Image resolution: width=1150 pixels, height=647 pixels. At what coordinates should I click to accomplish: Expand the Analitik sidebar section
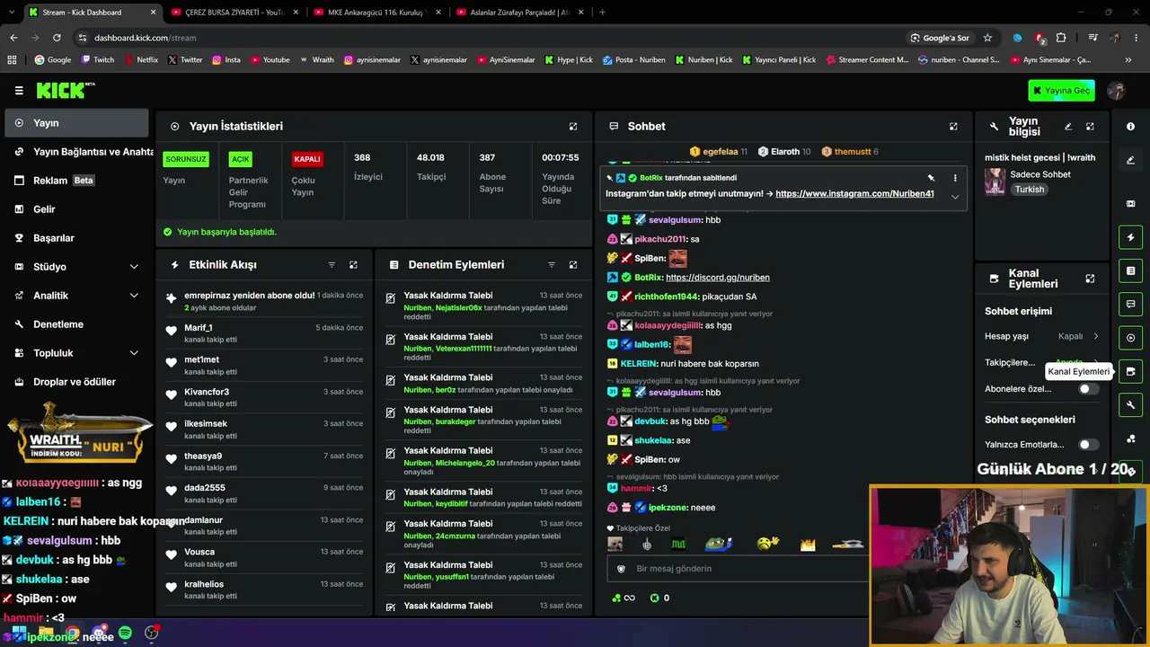[x=134, y=296]
